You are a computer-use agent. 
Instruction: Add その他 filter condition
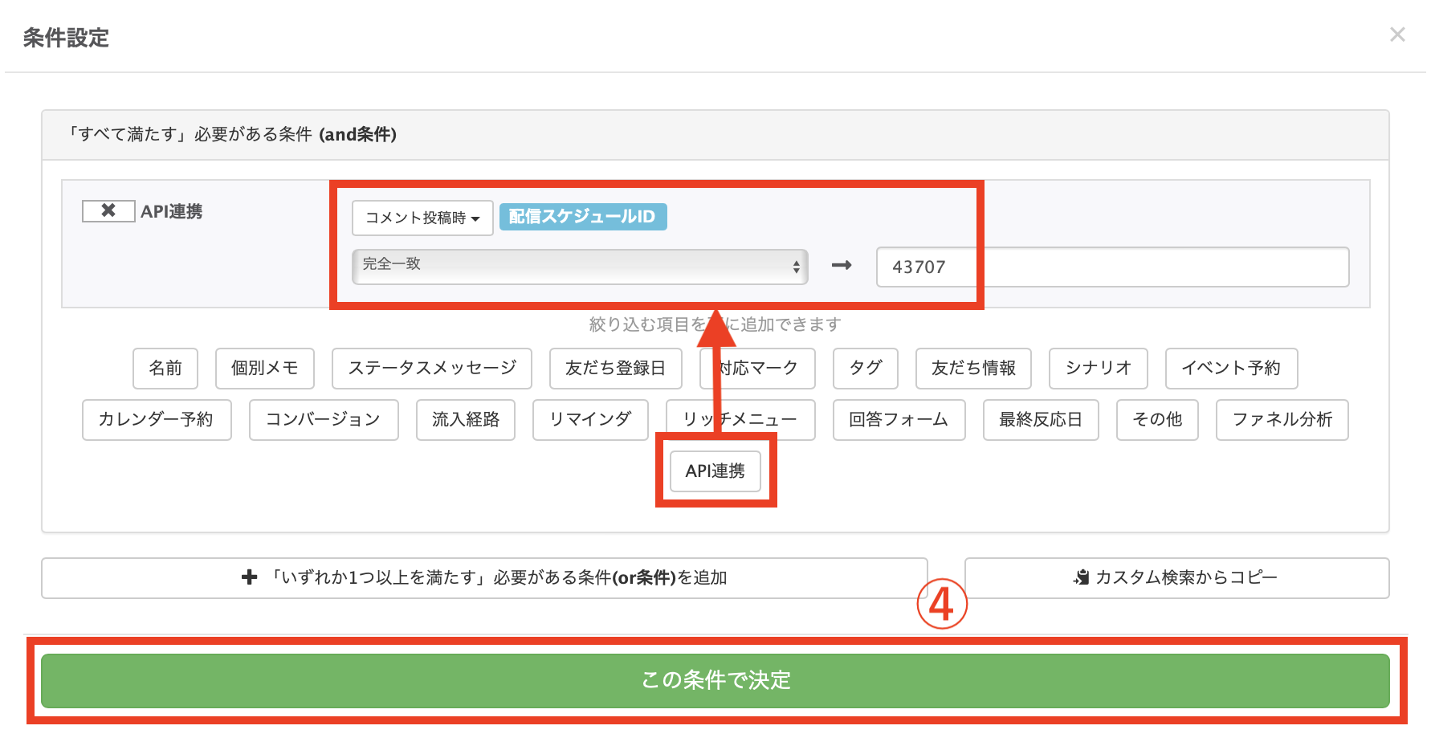click(x=1157, y=419)
